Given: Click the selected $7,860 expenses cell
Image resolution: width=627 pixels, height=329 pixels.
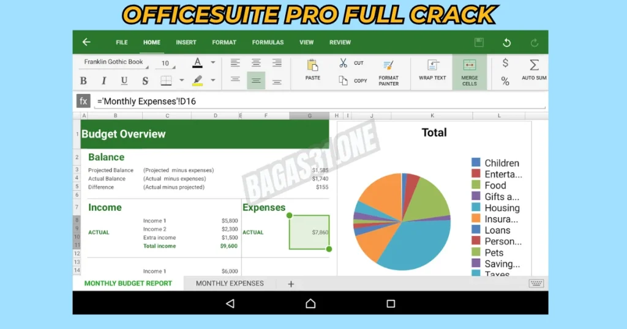Looking at the screenshot, I should coord(309,232).
